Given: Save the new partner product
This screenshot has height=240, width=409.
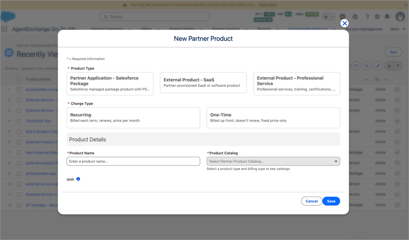Looking at the screenshot, I should click(331, 201).
